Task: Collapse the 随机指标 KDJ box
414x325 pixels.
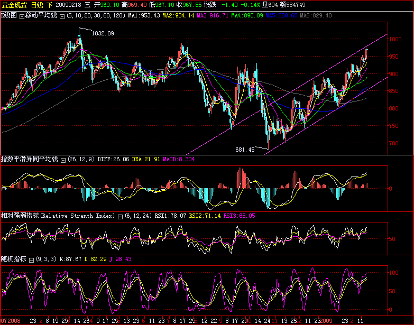Action: coord(32,259)
